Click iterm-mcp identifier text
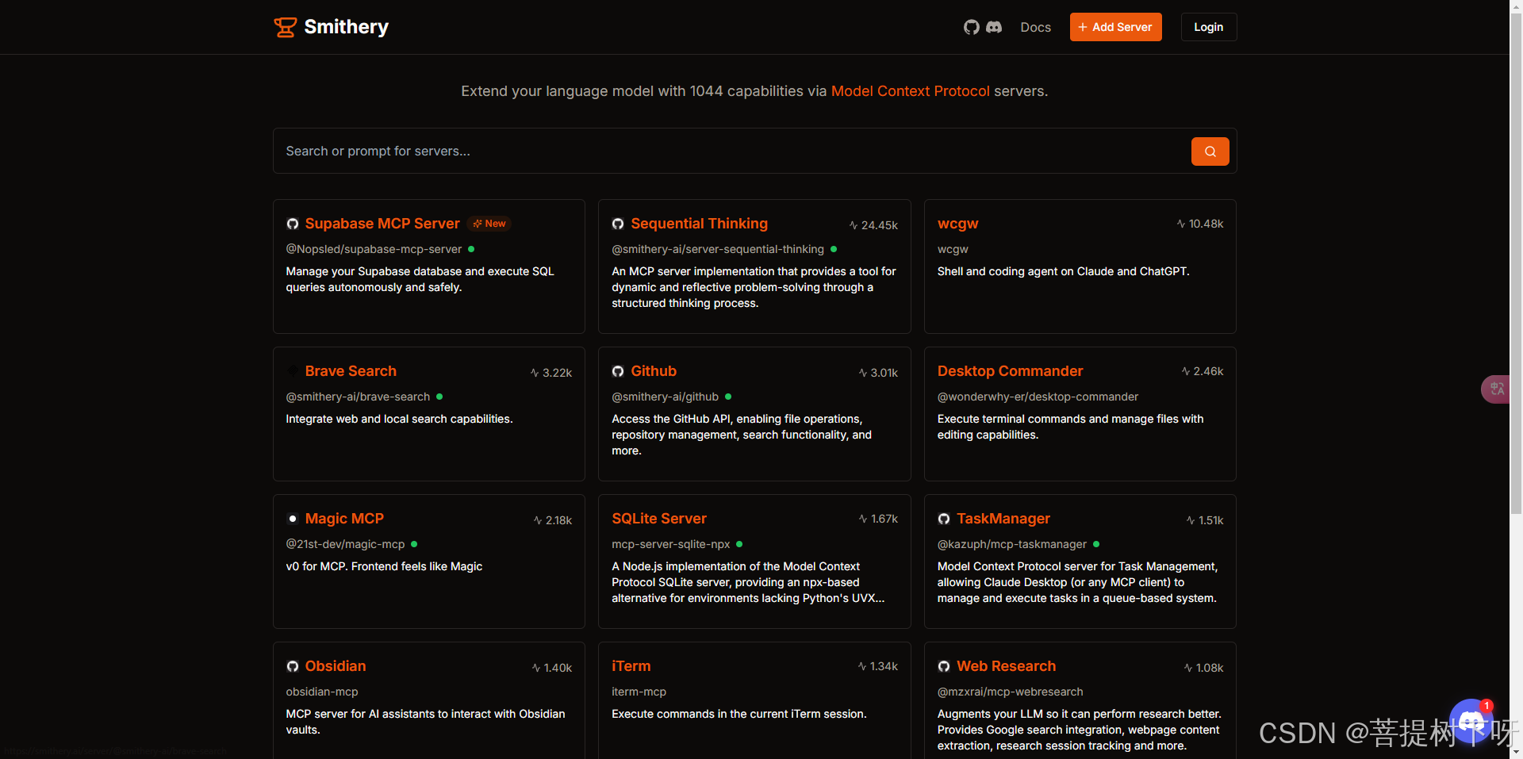The height and width of the screenshot is (759, 1523). (639, 692)
